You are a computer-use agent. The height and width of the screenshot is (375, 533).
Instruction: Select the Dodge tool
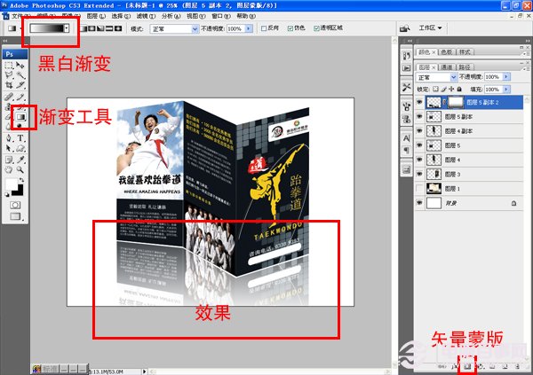pyautogui.click(x=20, y=126)
